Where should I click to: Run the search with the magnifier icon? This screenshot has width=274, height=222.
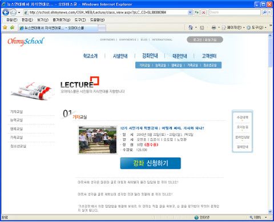(264, 13)
